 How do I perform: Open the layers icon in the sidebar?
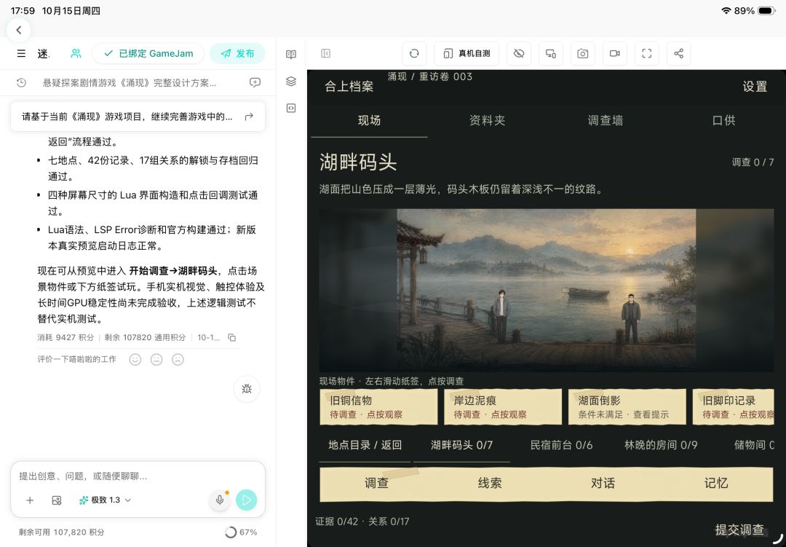pos(291,82)
